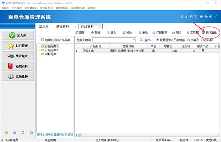Click 用户名:管理员 in status bar
The width and height of the screenshot is (221, 142).
tap(9, 140)
